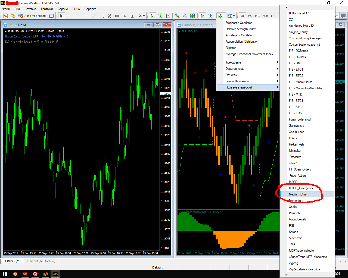Toggle chart shift icon

[210, 16]
